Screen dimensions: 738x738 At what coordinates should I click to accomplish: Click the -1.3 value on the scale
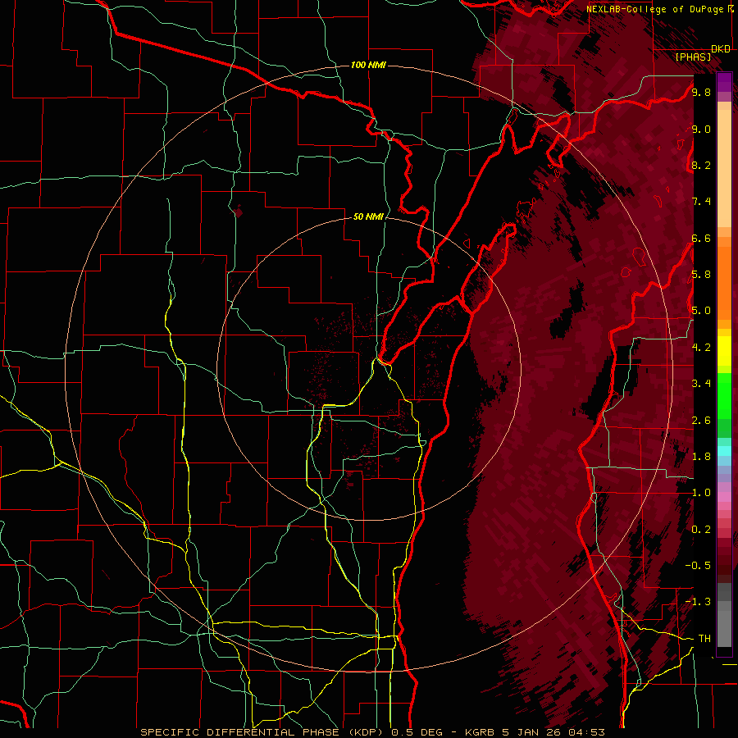coord(699,602)
